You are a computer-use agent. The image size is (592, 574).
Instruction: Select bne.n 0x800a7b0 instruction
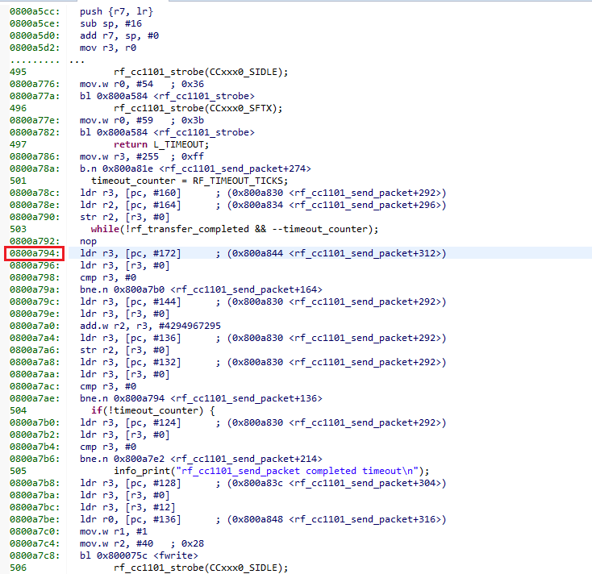point(201,289)
